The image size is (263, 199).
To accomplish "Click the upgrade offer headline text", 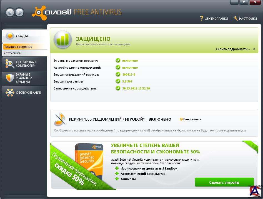I will (156, 148).
